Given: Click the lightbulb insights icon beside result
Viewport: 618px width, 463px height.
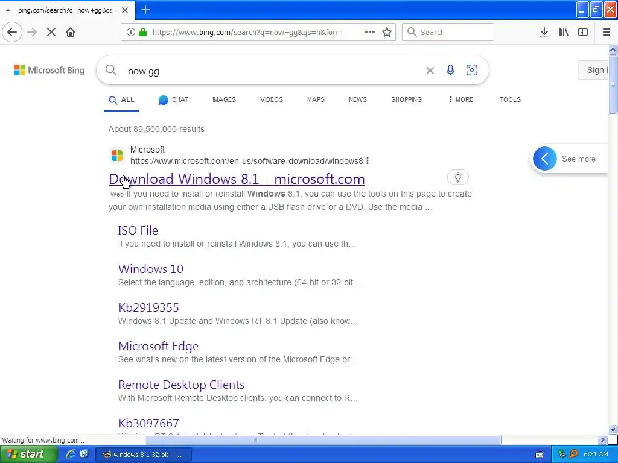Looking at the screenshot, I should point(457,178).
